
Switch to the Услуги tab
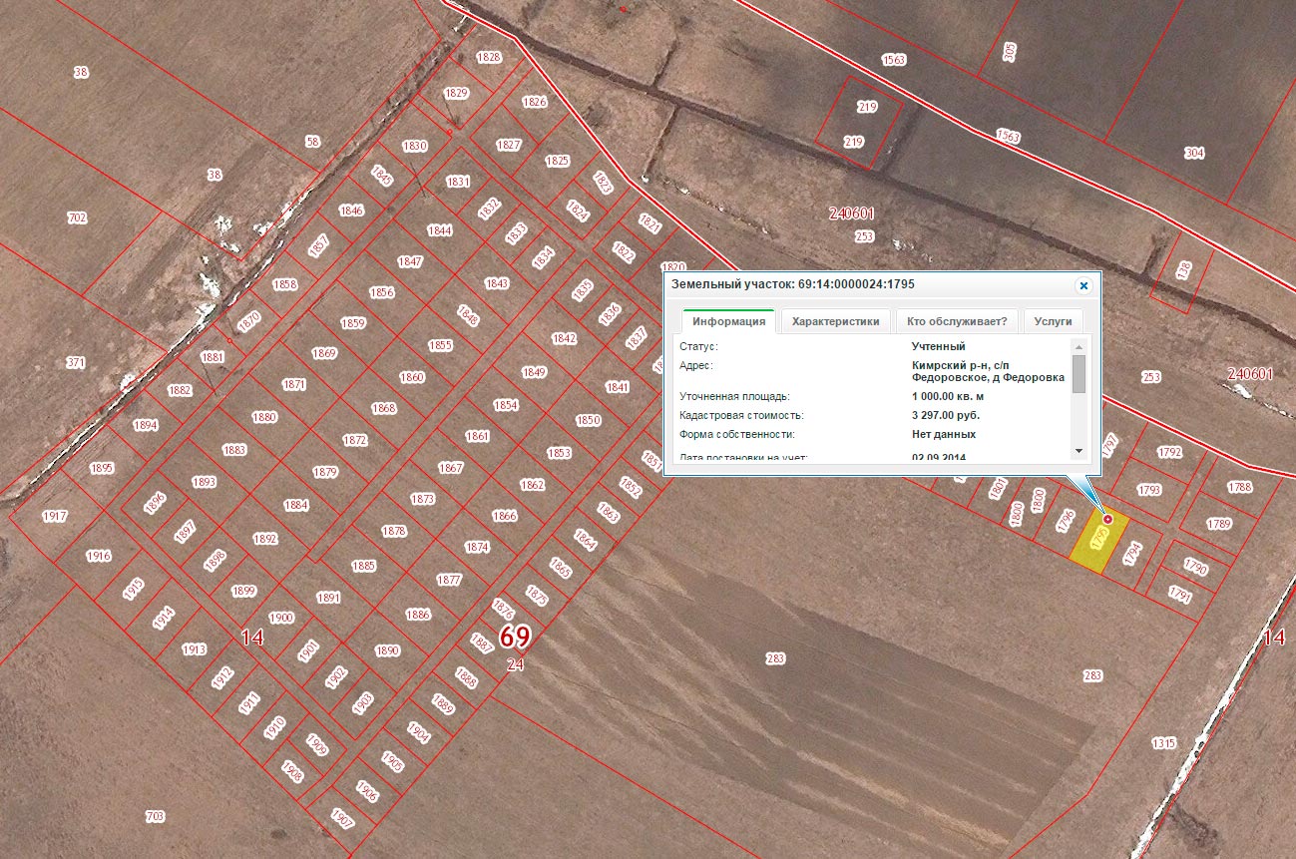[x=1053, y=321]
